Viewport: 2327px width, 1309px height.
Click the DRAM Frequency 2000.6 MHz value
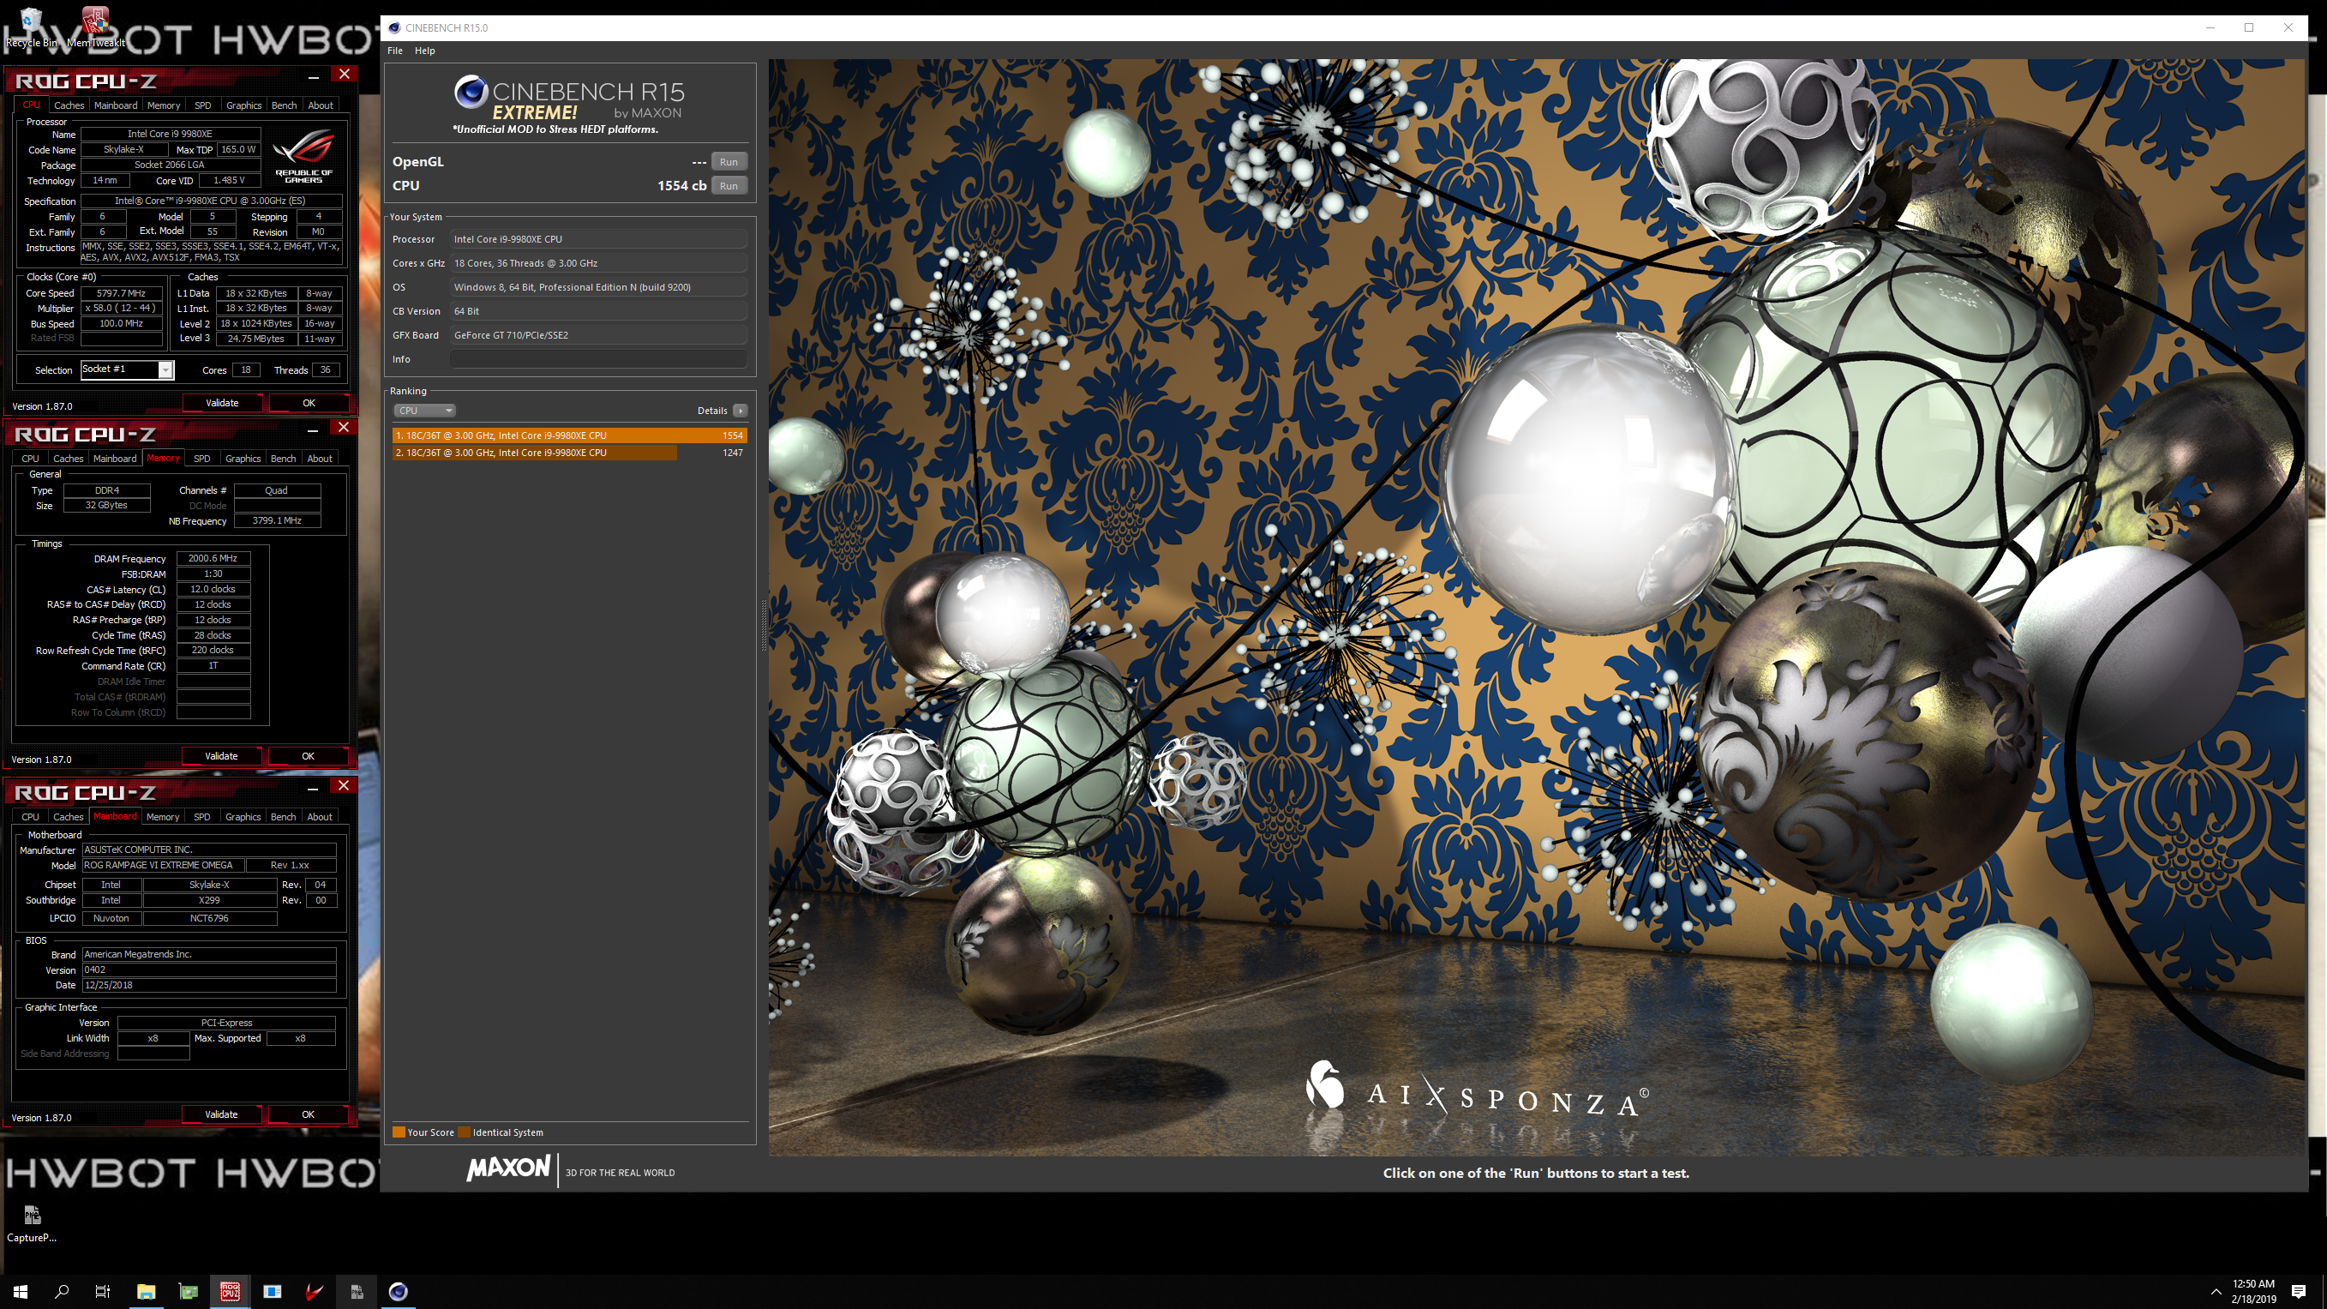click(213, 559)
